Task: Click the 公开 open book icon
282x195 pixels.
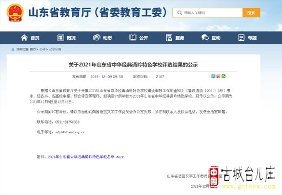Action: pos(133,38)
